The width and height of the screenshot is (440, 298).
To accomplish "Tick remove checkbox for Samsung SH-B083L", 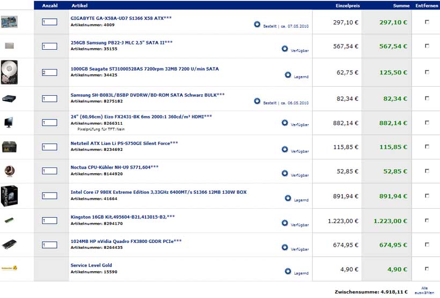I will tap(427, 98).
